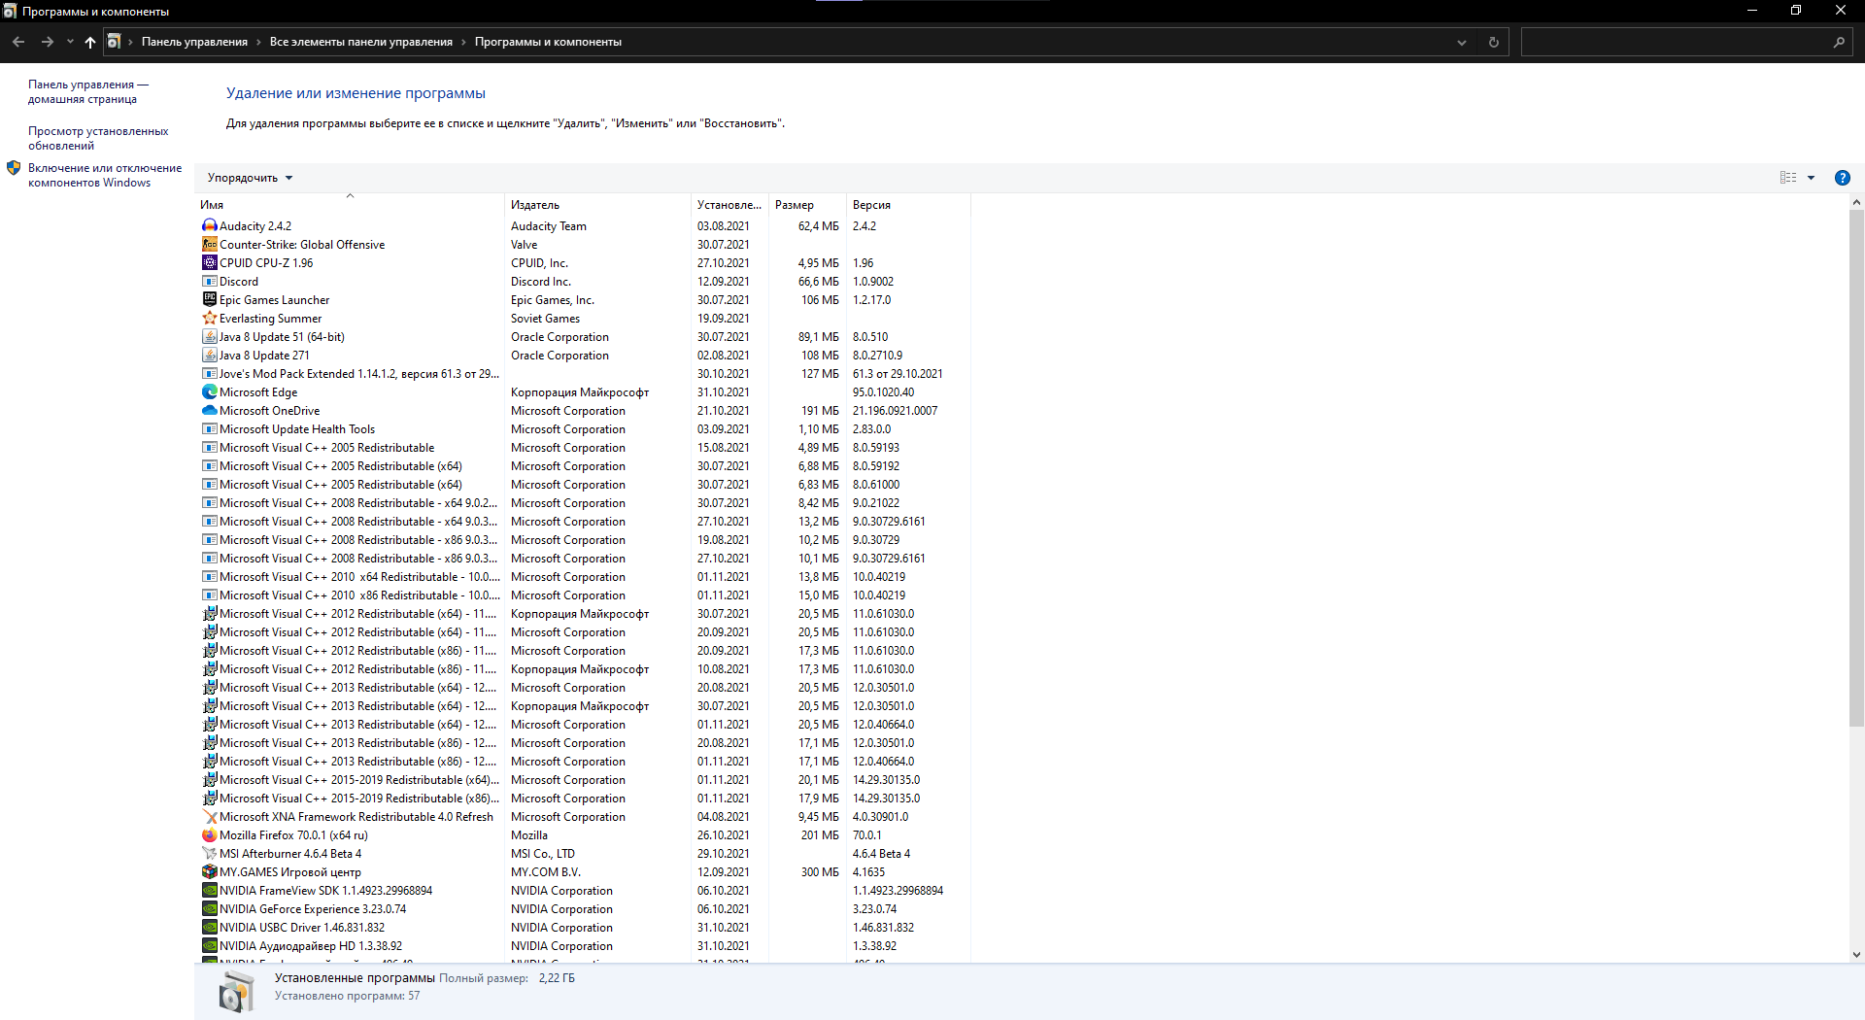The height and width of the screenshot is (1020, 1865).
Task: Sort the list by Версия column
Action: pyautogui.click(x=908, y=205)
